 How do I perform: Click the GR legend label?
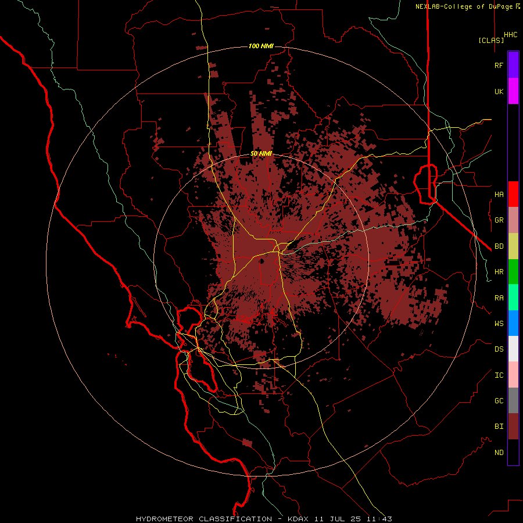point(499,220)
